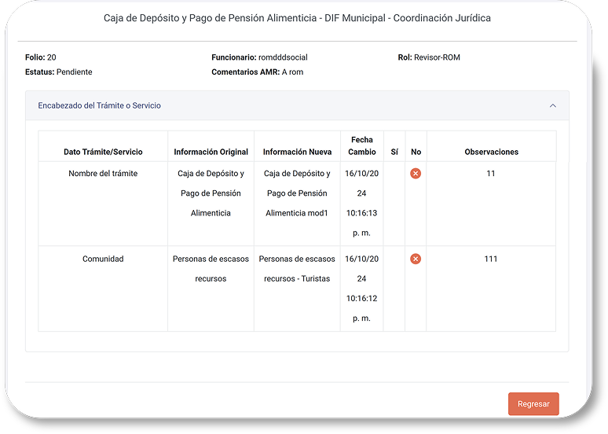Click the Nombre del trámite row label
This screenshot has height=434, width=608.
click(x=103, y=174)
